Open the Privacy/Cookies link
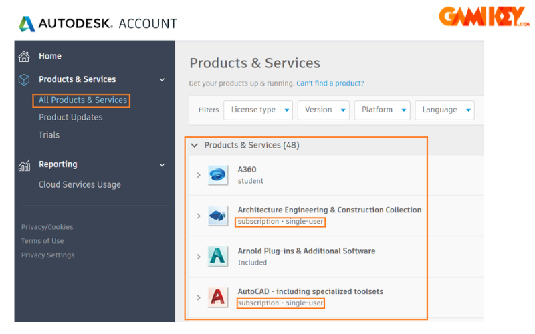Screen dimensions: 535x334 tap(47, 227)
